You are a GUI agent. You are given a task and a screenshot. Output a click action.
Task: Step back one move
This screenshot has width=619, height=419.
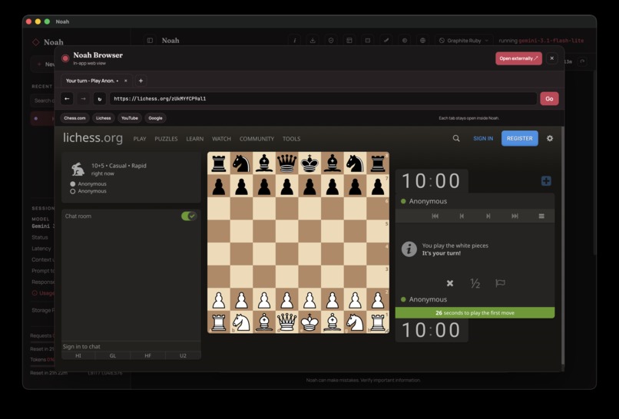[462, 216]
